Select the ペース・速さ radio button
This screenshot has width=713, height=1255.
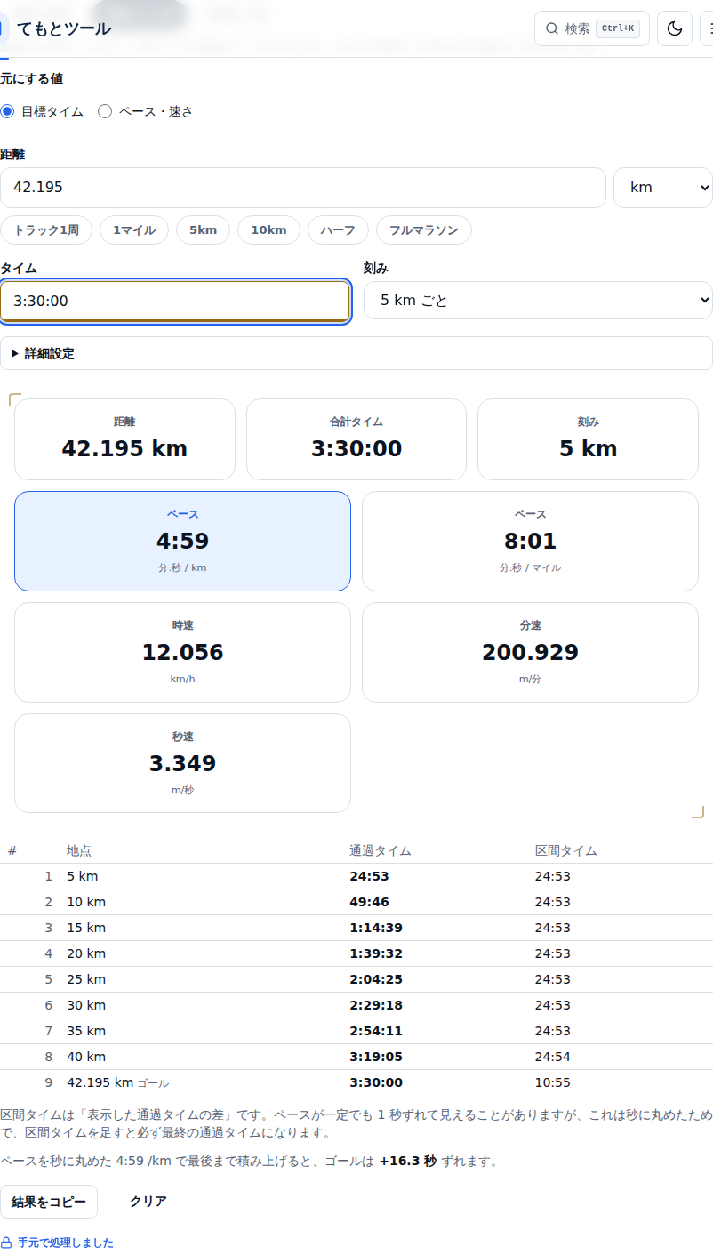[x=105, y=111]
